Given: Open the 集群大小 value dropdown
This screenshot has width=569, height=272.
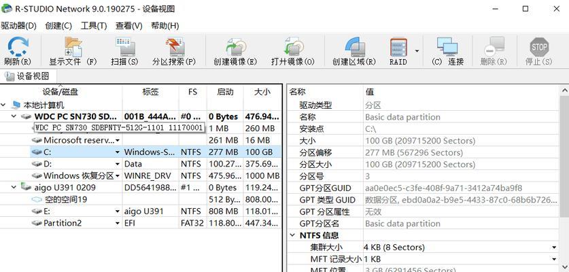Looking at the screenshot, I should [554, 248].
